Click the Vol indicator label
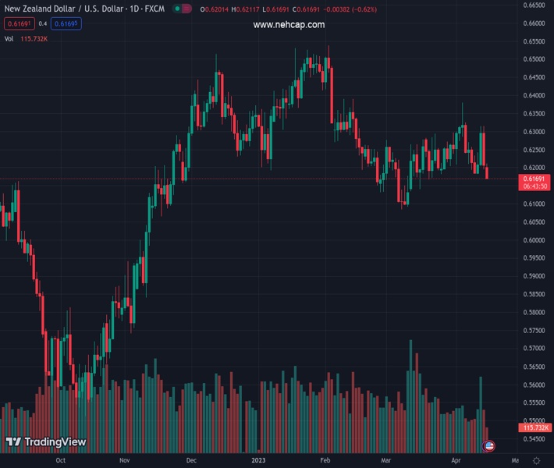Screen dimensions: 554x468 point(9,39)
